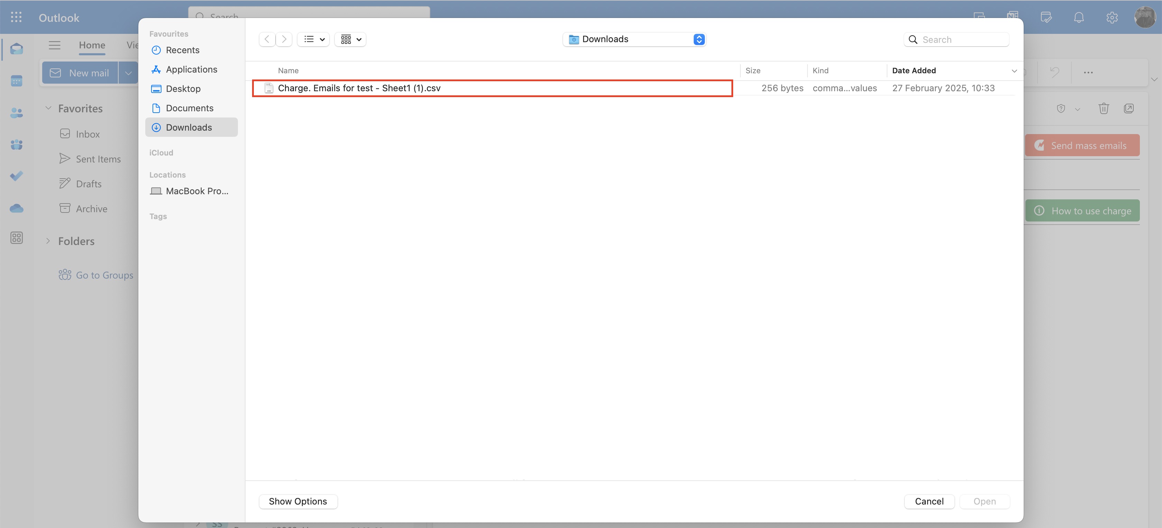Select Downloads in the dialog sidebar
The height and width of the screenshot is (528, 1162).
coord(191,128)
